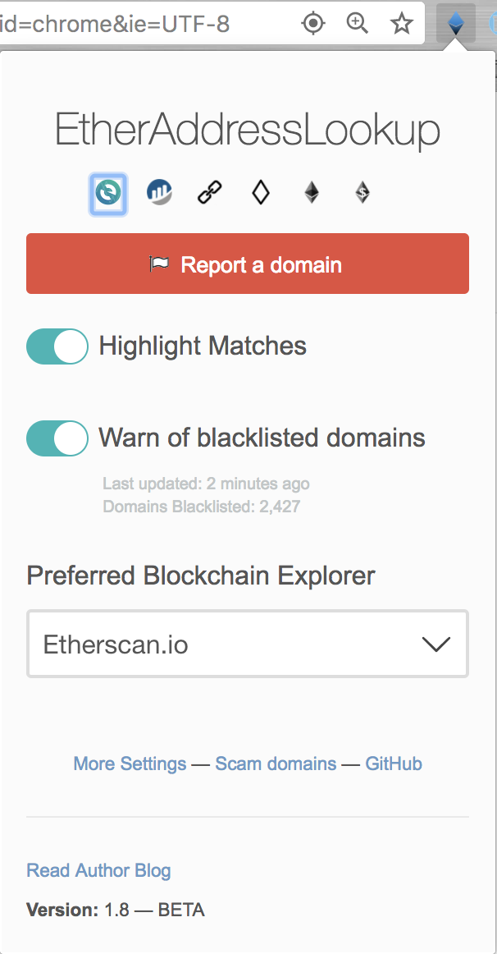Open the Read Author Blog link

click(98, 870)
